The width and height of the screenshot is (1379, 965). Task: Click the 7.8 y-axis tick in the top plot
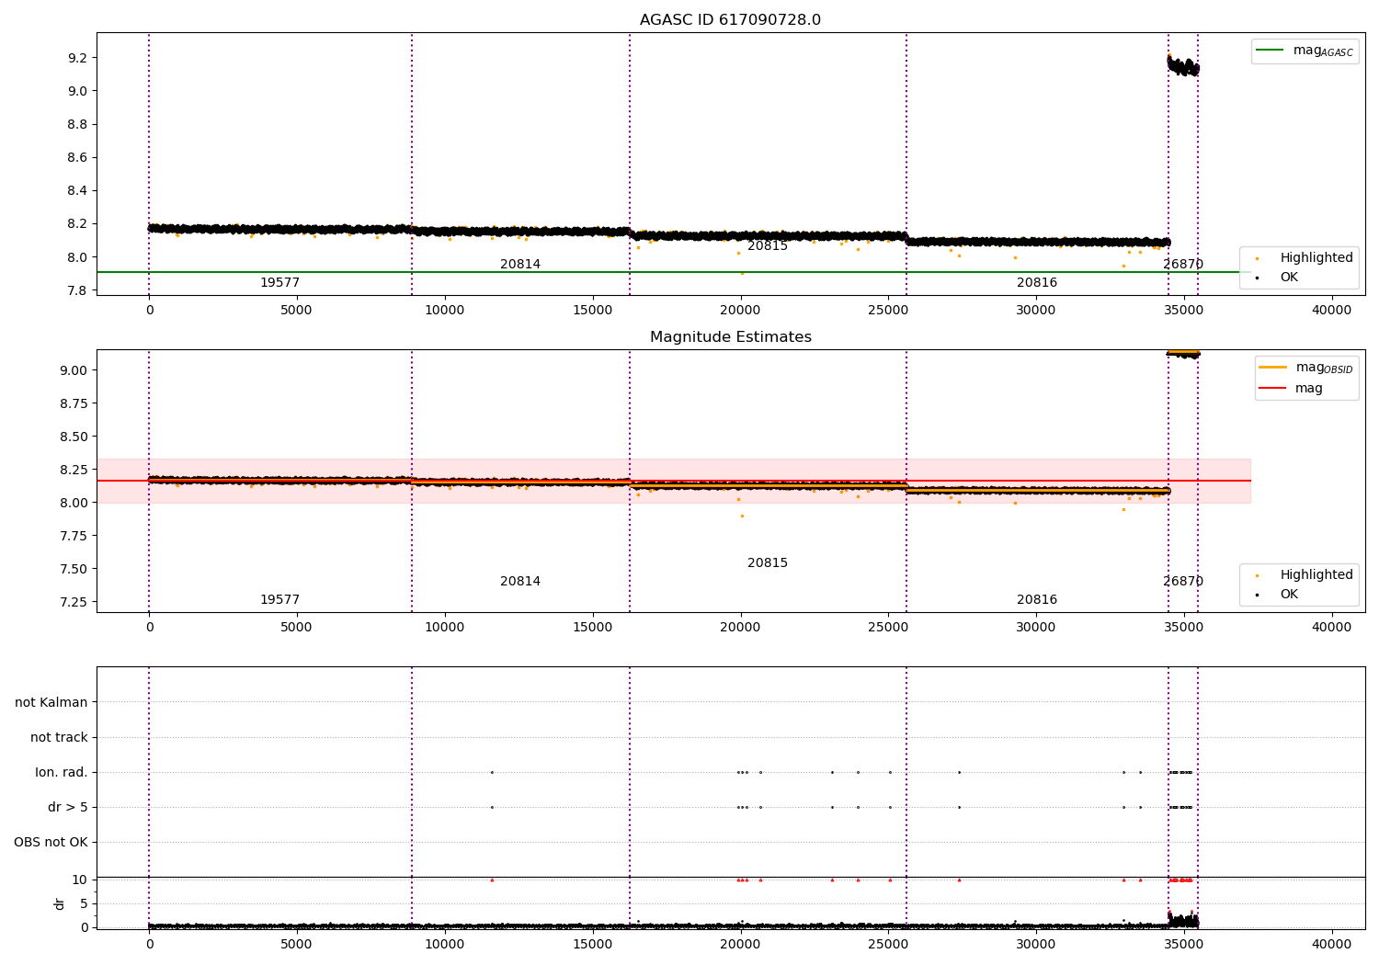(77, 291)
